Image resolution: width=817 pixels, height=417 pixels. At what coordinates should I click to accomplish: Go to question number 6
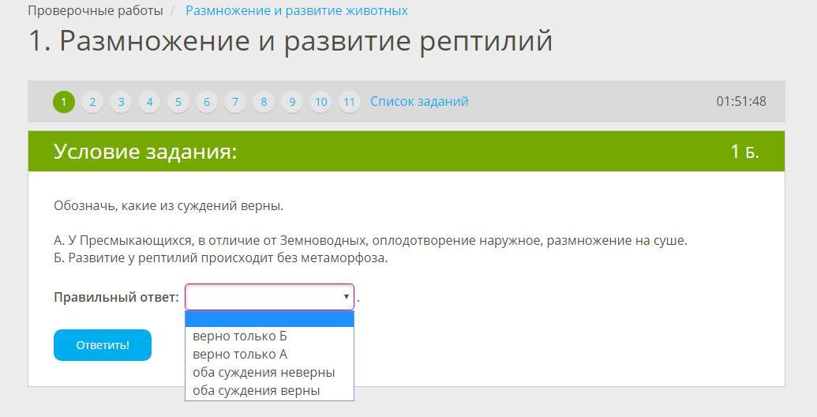click(206, 102)
